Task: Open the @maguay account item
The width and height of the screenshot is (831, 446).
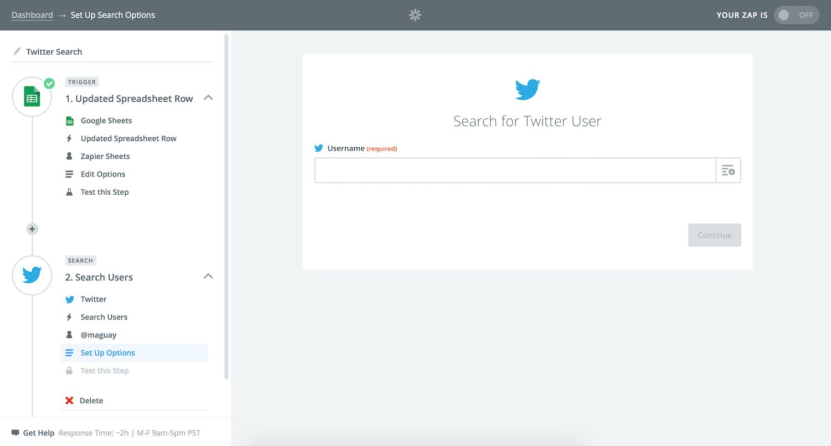Action: (x=99, y=335)
